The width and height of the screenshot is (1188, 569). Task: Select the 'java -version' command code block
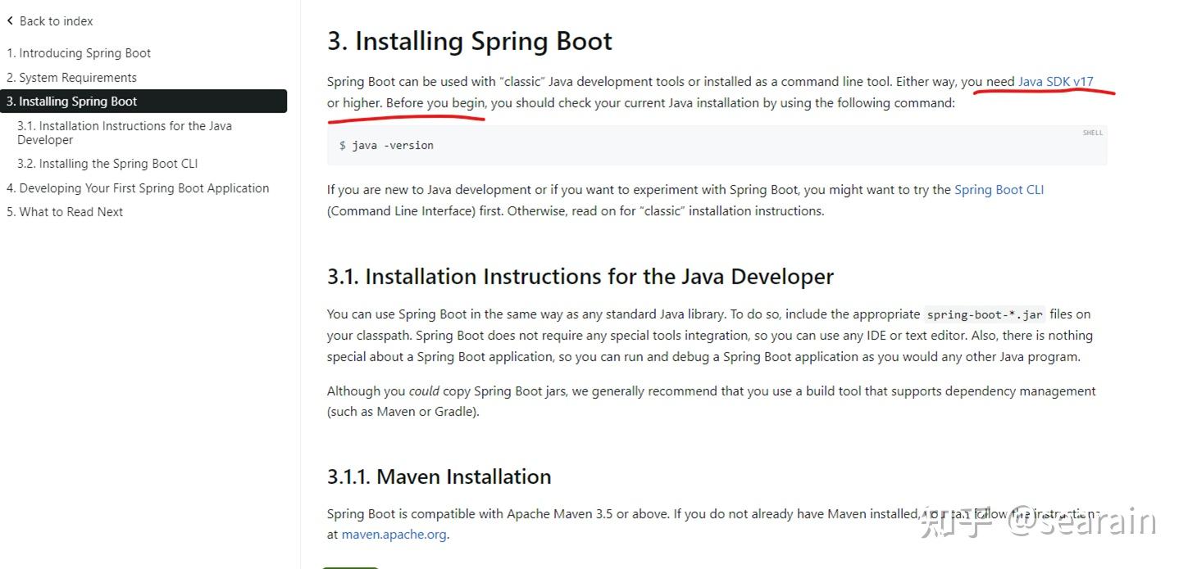tap(387, 145)
